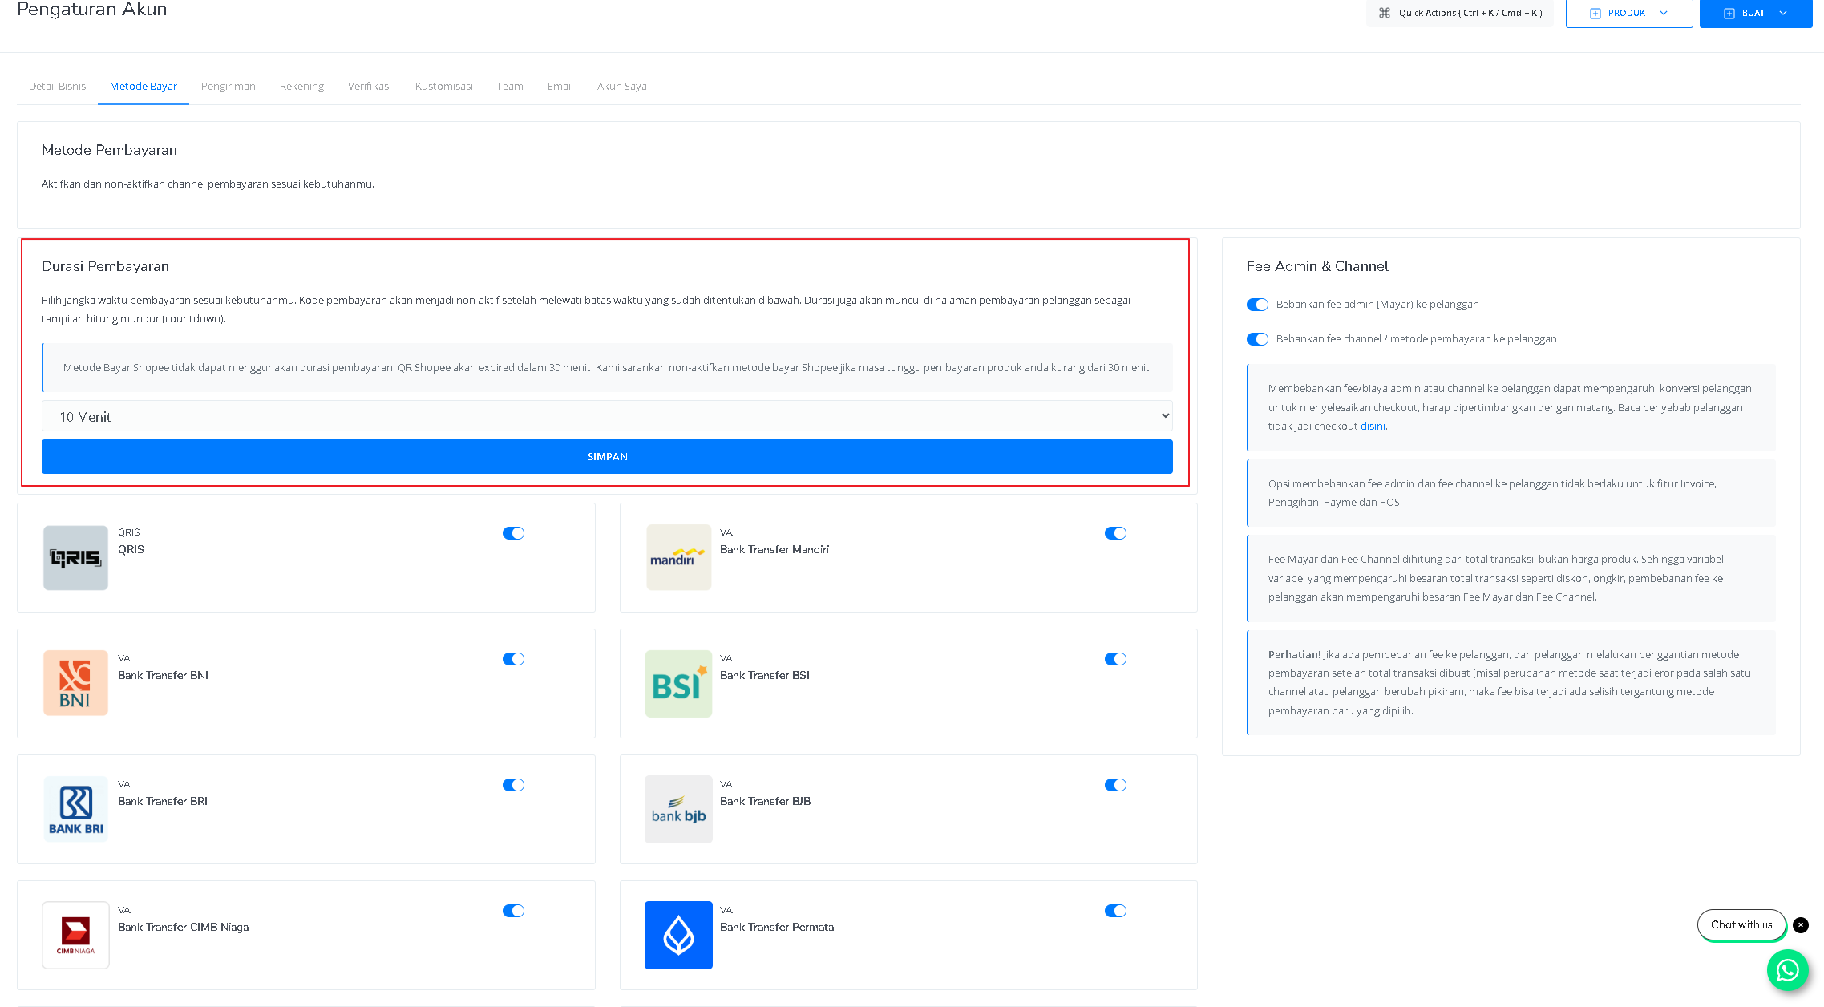
Task: Click the Fee Admin & Channel heading
Action: pos(1317,266)
